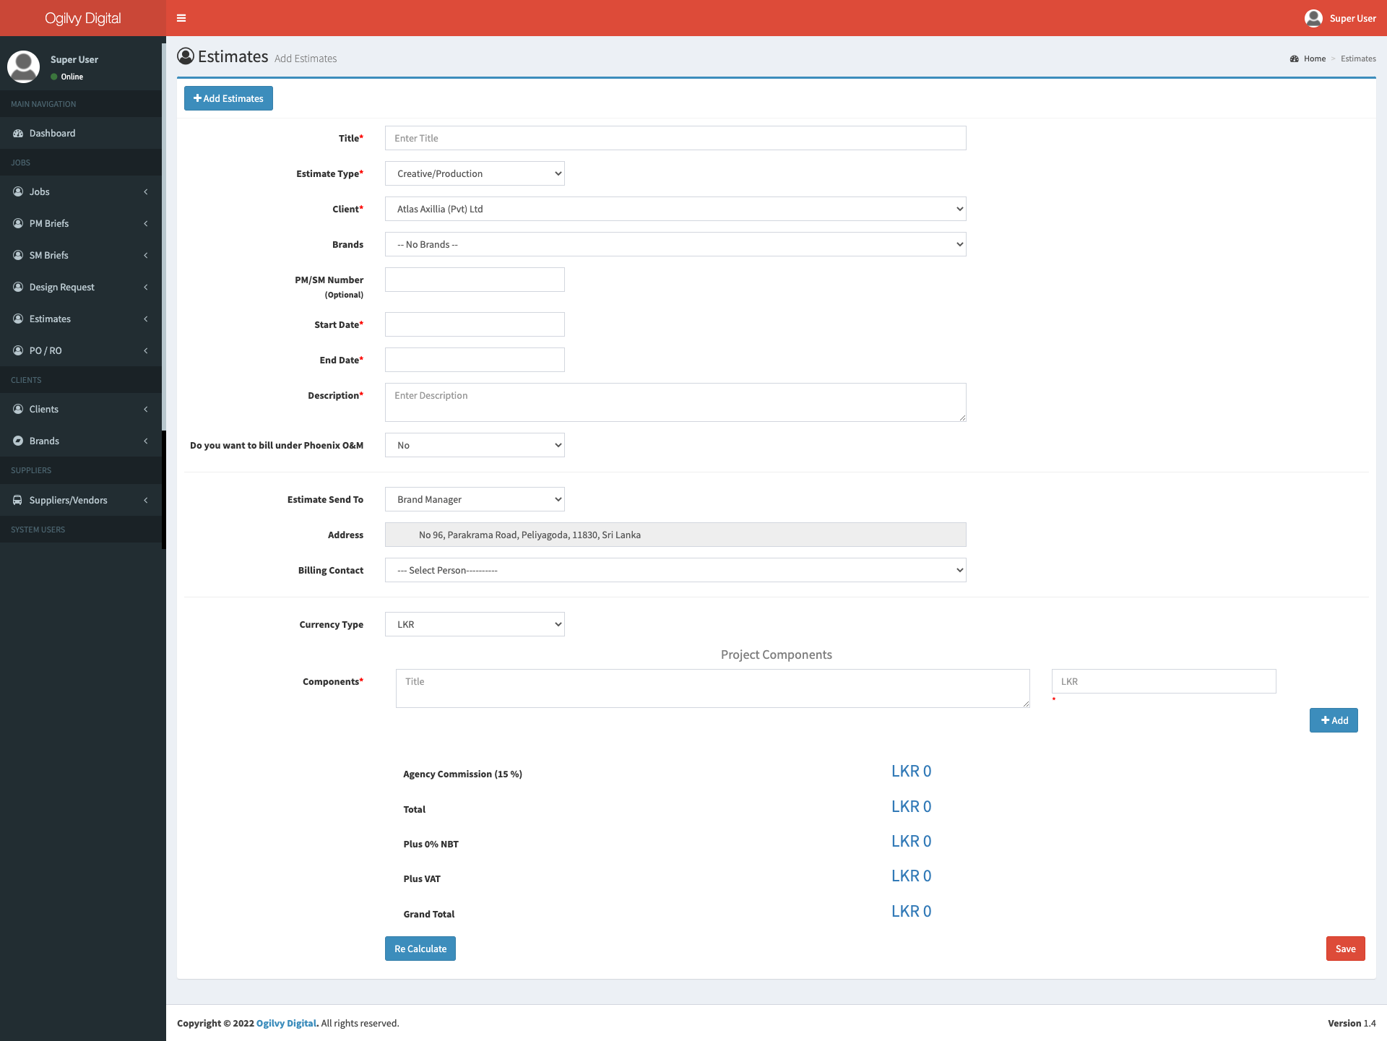Open the Estimate Type dropdown
Image resolution: width=1387 pixels, height=1041 pixels.
[x=475, y=173]
